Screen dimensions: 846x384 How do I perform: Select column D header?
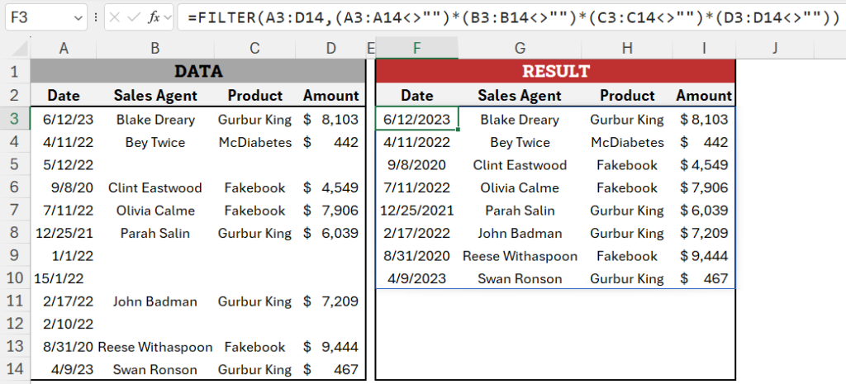[330, 48]
